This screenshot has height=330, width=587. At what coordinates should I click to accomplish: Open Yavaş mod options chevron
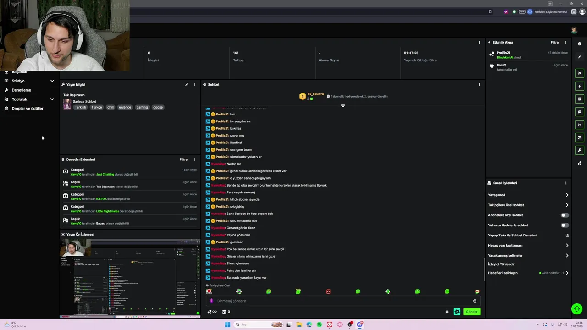(x=567, y=195)
